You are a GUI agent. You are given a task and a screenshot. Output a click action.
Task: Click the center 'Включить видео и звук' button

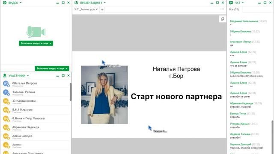(36, 43)
